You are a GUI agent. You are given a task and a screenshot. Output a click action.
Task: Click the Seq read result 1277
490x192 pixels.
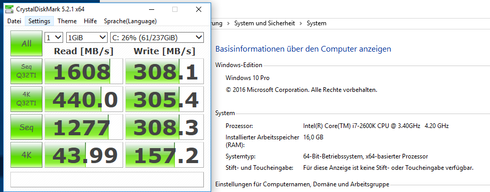pyautogui.click(x=84, y=127)
